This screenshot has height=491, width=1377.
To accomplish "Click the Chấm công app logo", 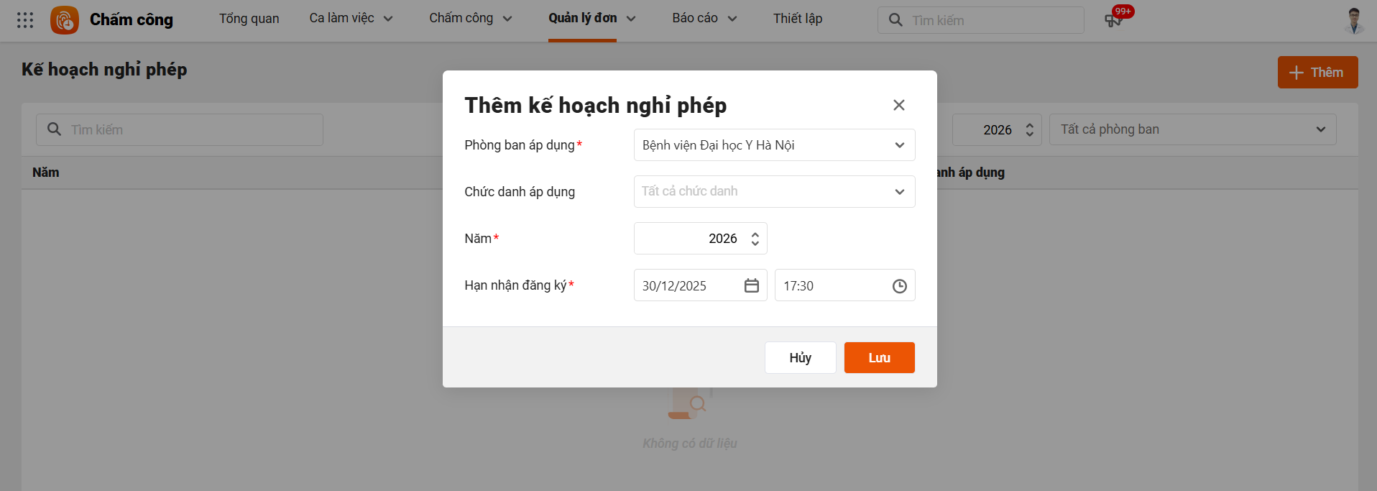I will pyautogui.click(x=65, y=20).
